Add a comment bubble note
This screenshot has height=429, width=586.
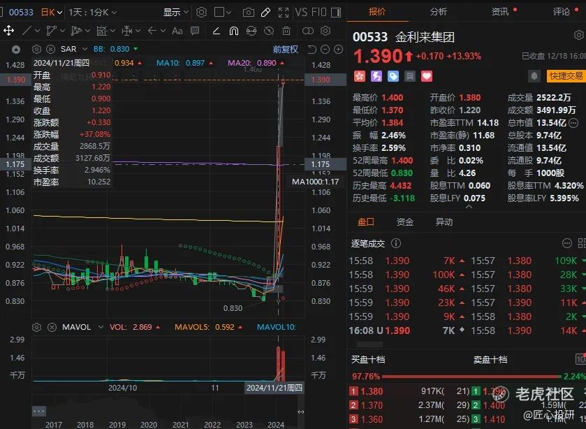[195, 31]
